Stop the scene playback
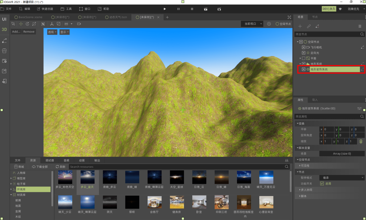This screenshot has height=220, width=366. pyautogui.click(x=192, y=9)
